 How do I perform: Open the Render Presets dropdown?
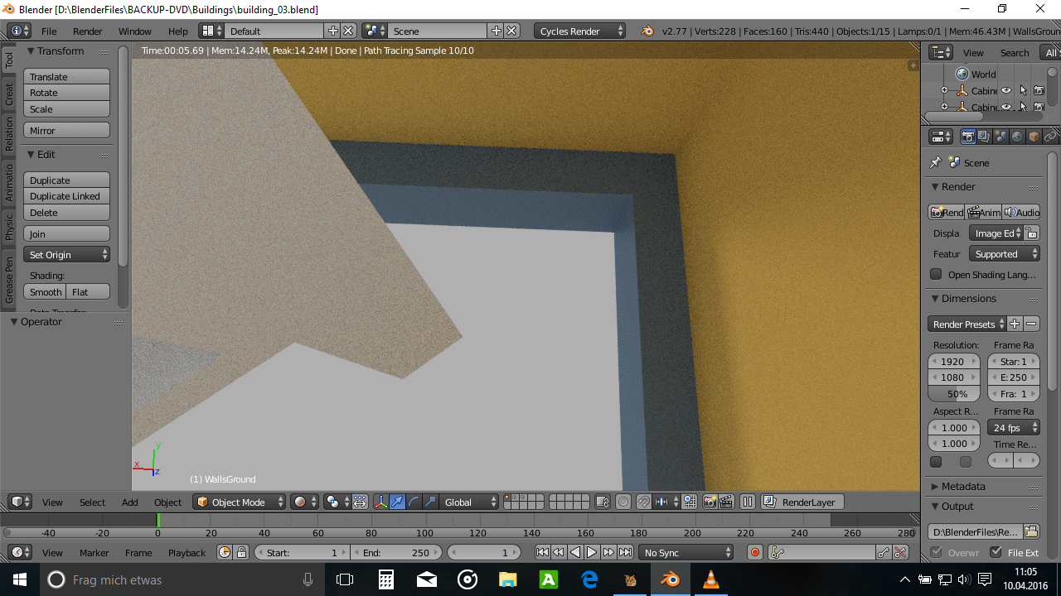(967, 324)
